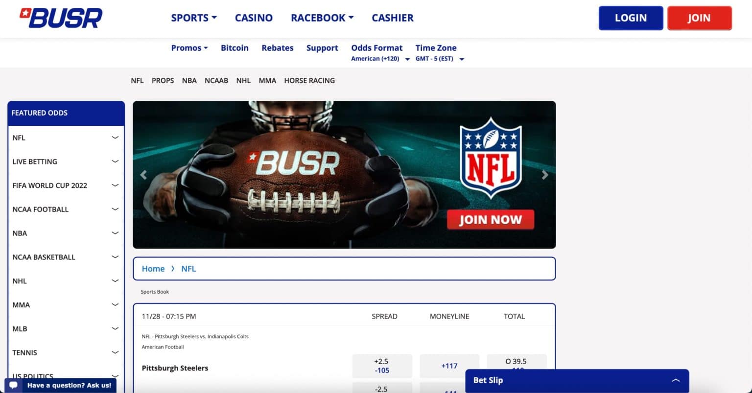Open the Promos dropdown menu
This screenshot has height=393, width=752.
[189, 48]
